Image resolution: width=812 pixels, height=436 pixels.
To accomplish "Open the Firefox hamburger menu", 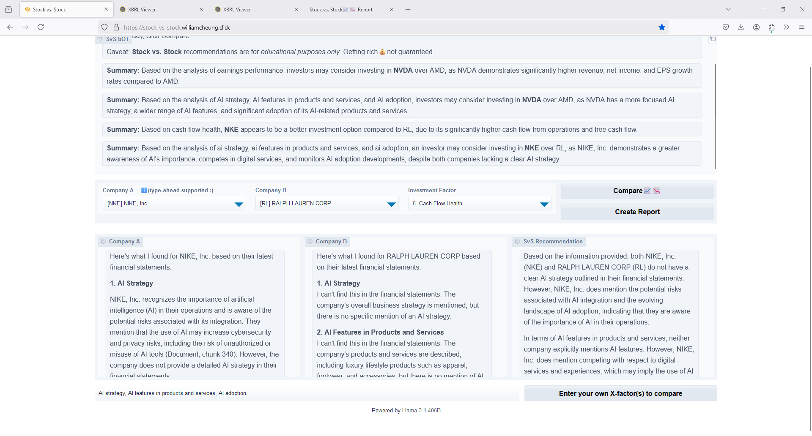I will tap(801, 27).
